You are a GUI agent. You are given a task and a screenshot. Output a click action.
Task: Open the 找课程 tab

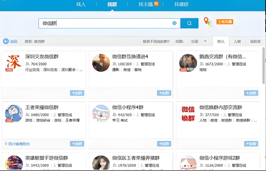click(x=181, y=4)
